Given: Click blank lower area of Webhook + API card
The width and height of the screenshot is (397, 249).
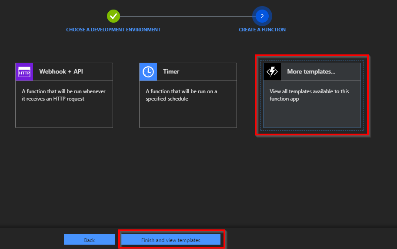Looking at the screenshot, I should coord(64,115).
